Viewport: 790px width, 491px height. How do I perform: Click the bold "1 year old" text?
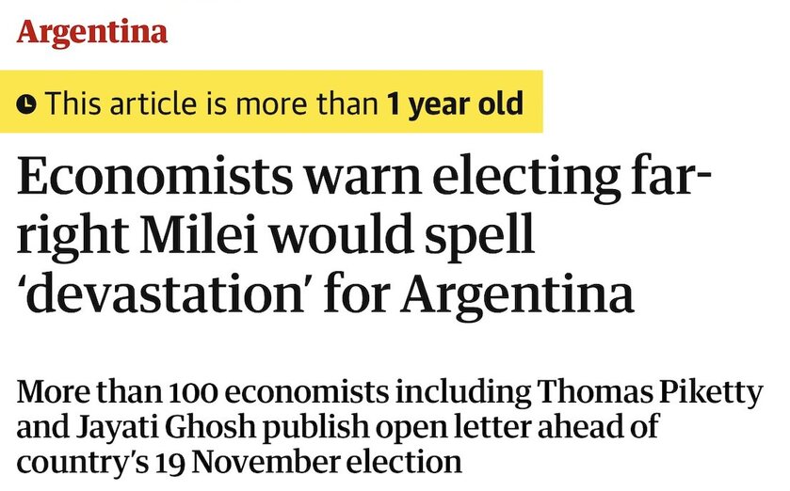(x=455, y=103)
